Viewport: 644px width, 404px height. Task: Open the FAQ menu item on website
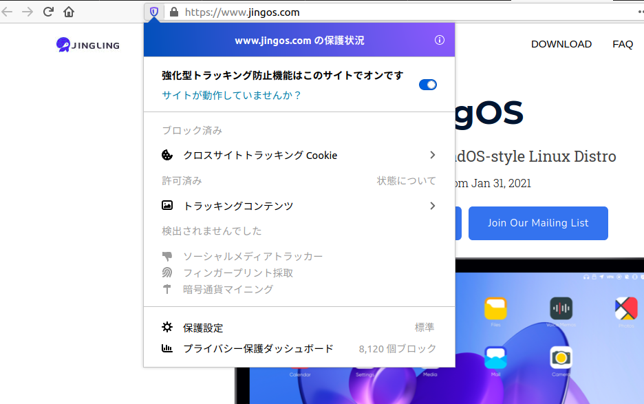click(623, 44)
